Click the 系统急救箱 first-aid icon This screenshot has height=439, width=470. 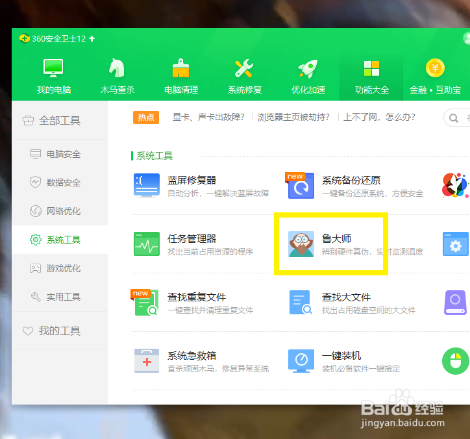point(147,360)
